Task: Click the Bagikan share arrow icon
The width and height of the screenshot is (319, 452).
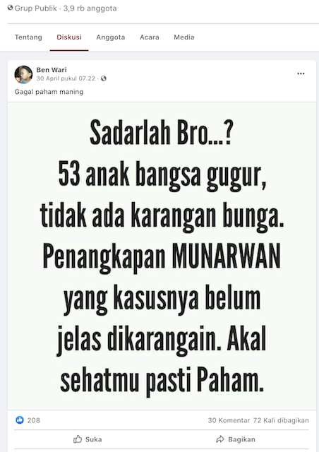Action: (x=220, y=439)
